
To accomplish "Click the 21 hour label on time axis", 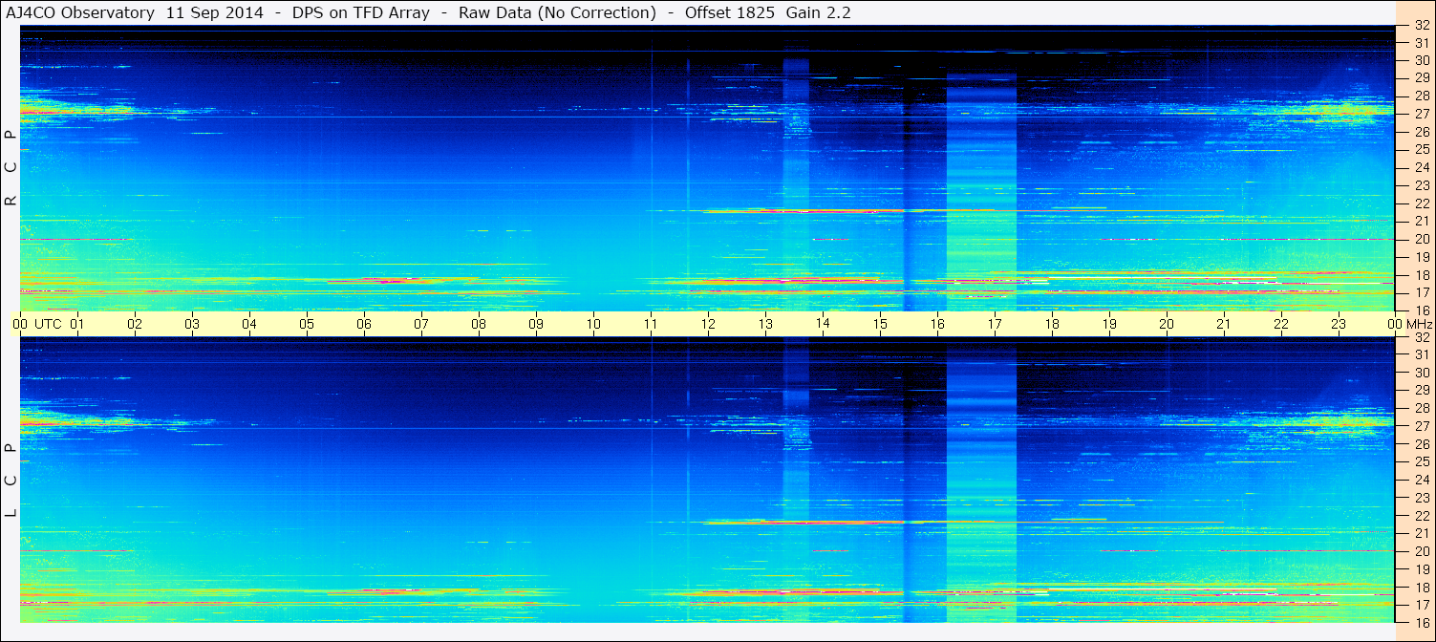I will point(1224,324).
